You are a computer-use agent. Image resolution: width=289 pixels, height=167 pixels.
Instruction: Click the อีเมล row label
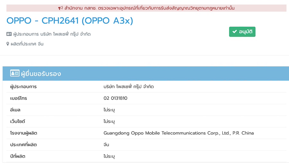pos(15,110)
